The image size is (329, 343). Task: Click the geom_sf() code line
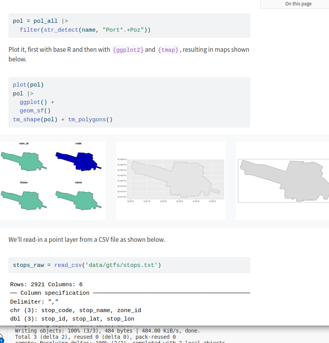(x=35, y=111)
